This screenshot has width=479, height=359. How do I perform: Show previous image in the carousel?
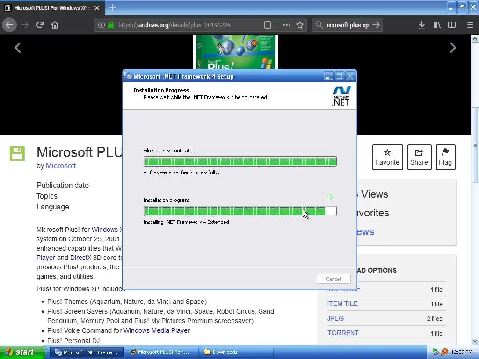(18, 48)
